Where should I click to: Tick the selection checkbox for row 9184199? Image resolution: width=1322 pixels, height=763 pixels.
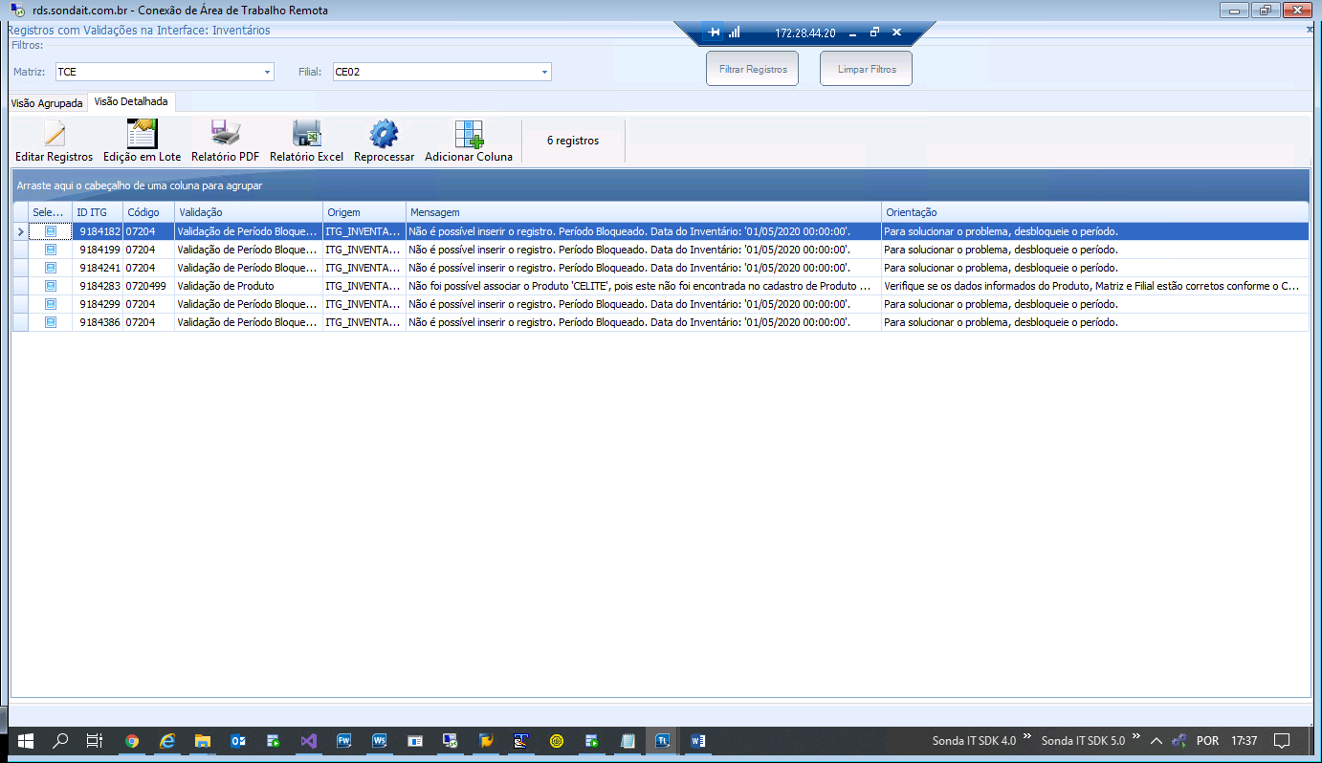click(51, 250)
